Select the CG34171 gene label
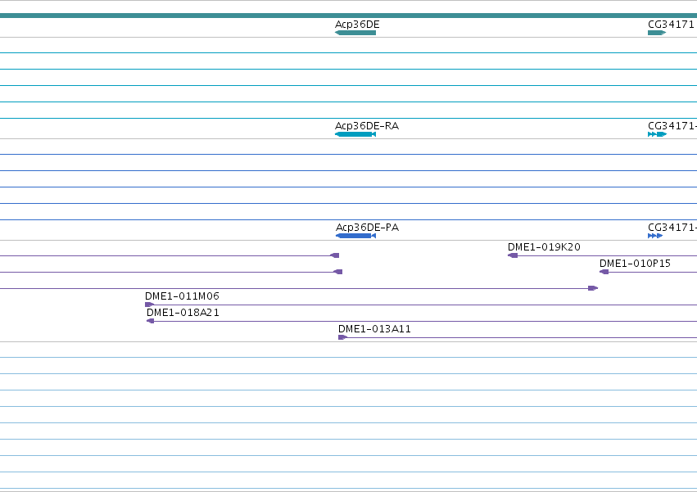Screen dimensions: 697x492 coord(671,24)
